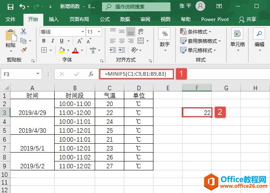Screen dimensions: 270x193
Task: Click the formula bar MINIFS formula
Action: [x=136, y=74]
